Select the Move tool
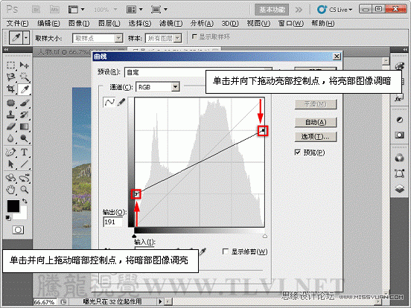This screenshot has width=411, height=308. click(x=25, y=65)
